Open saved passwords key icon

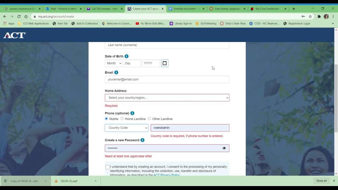click(x=303, y=16)
